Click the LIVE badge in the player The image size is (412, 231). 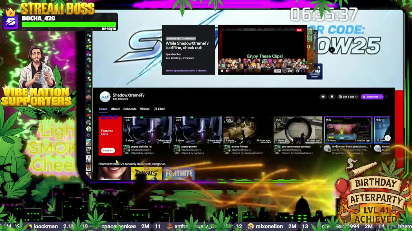click(x=299, y=30)
